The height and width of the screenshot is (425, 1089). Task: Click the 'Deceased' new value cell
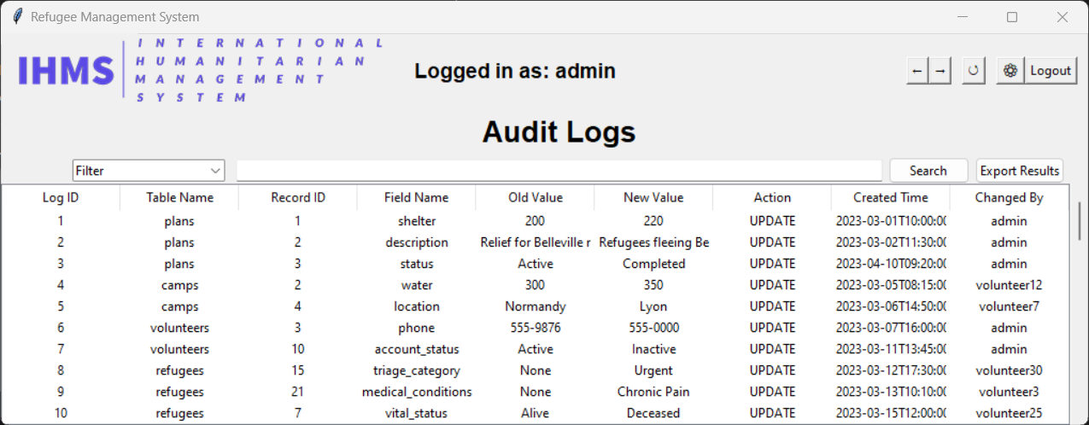pos(653,413)
